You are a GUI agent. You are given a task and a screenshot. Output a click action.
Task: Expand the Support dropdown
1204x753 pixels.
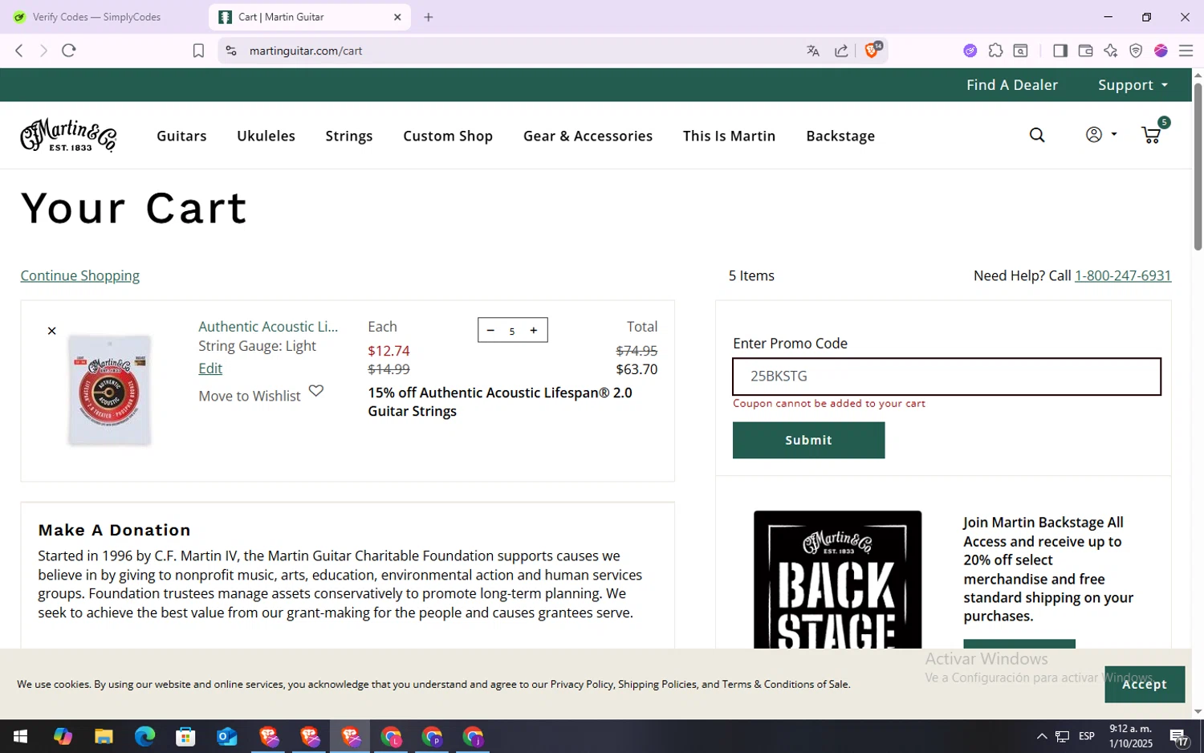point(1133,85)
